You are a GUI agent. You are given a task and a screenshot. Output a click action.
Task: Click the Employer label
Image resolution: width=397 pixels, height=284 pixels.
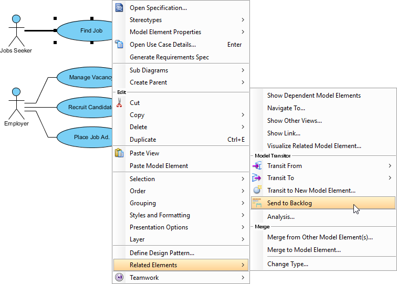pos(16,123)
